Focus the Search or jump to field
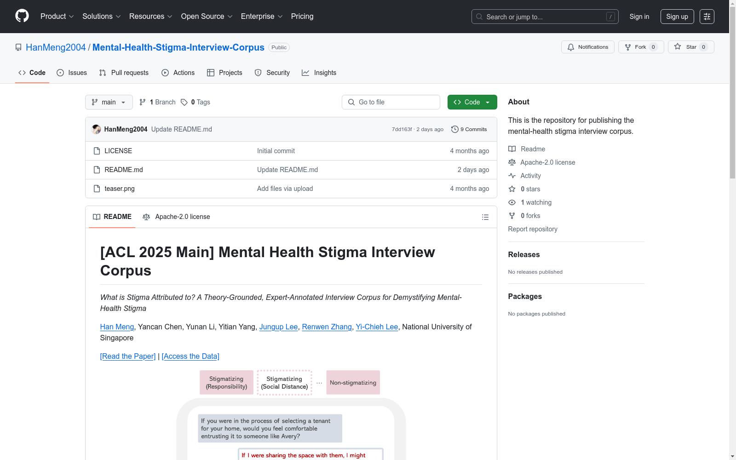 (545, 17)
